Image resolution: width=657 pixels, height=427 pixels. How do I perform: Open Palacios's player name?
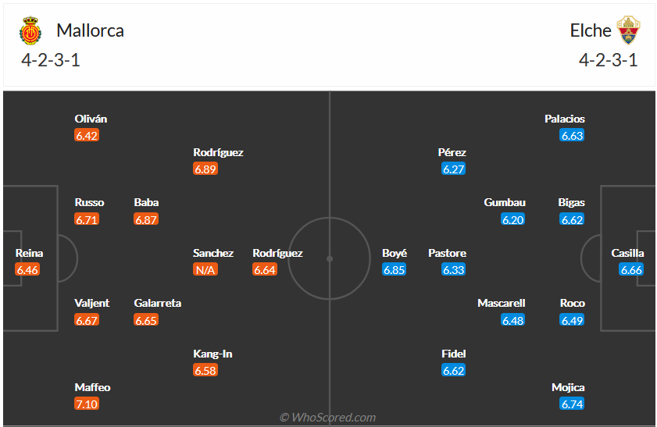point(565,119)
